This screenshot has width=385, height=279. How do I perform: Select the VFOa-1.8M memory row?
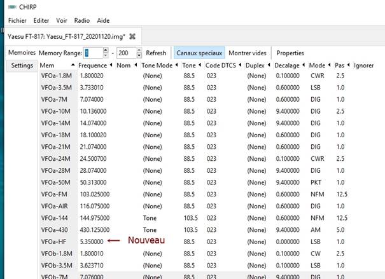pyautogui.click(x=211, y=76)
